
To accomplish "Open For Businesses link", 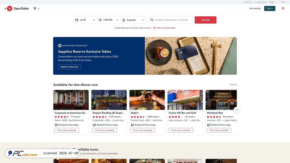I will point(260,2).
